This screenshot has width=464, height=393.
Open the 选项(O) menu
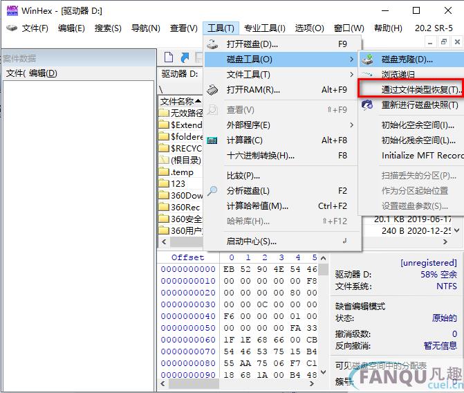coord(310,28)
